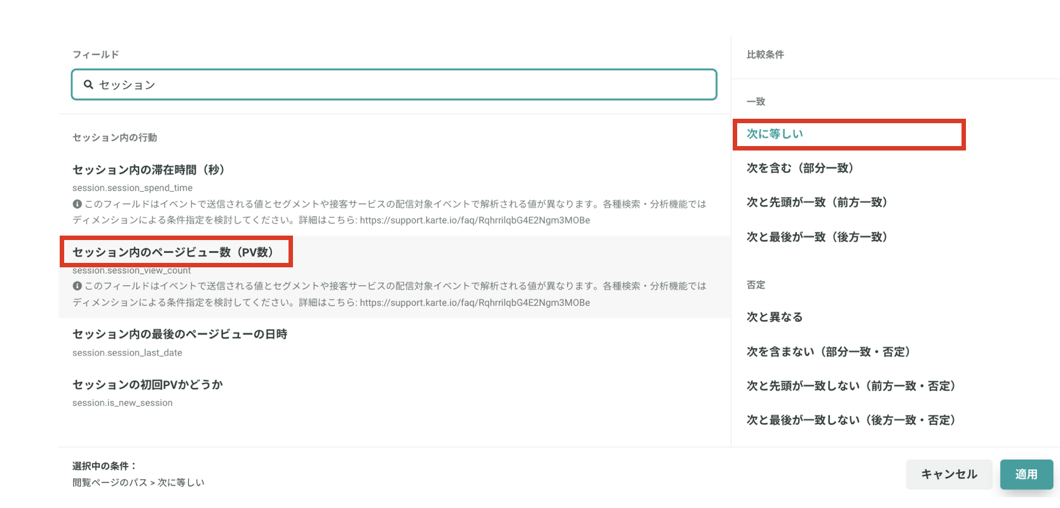
Task: Click session.session_last_date text
Action: pos(127,352)
